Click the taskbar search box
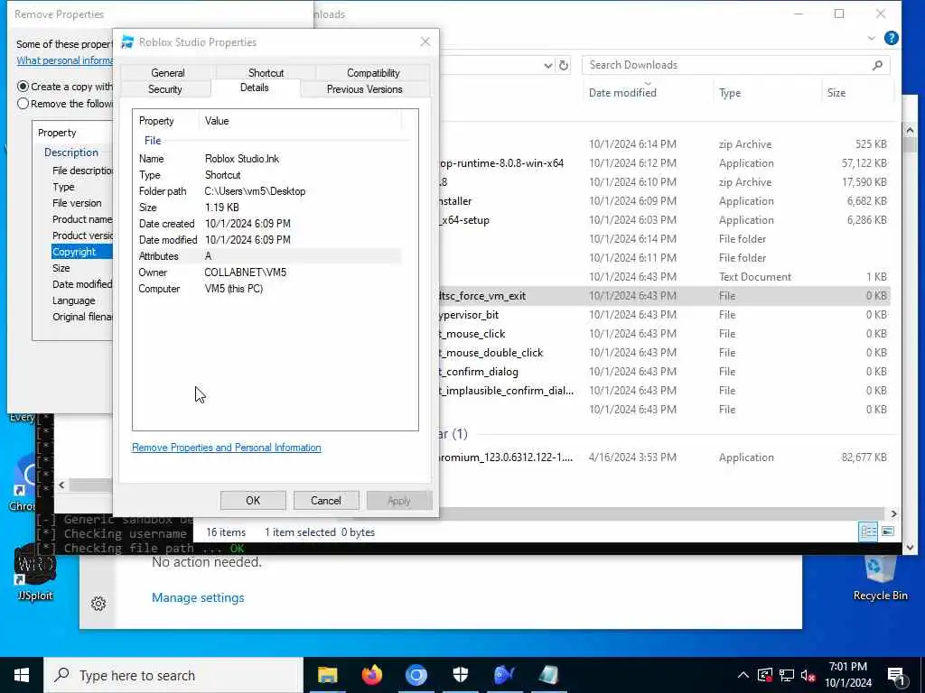 (x=173, y=675)
